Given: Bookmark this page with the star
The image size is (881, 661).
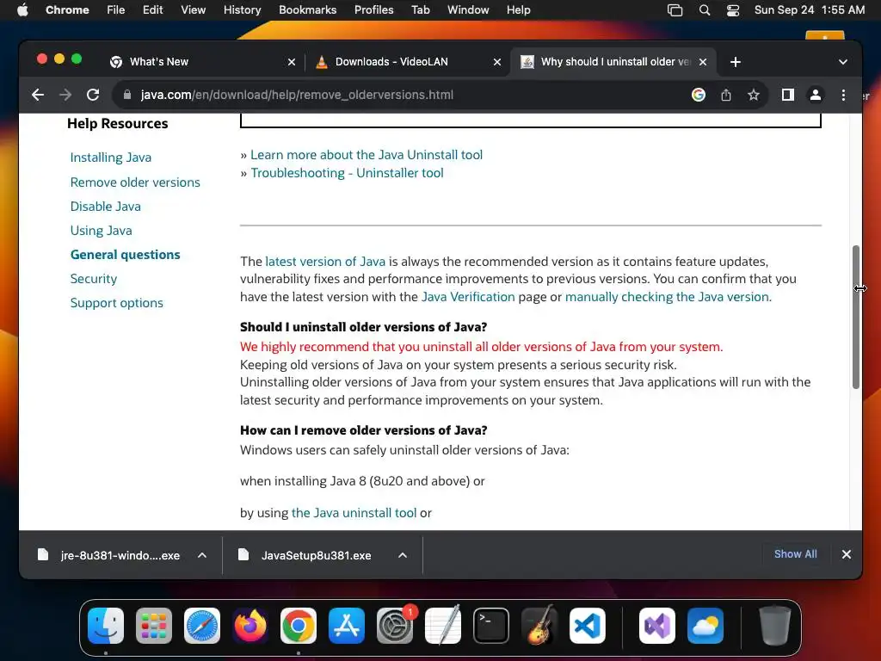Looking at the screenshot, I should [754, 95].
